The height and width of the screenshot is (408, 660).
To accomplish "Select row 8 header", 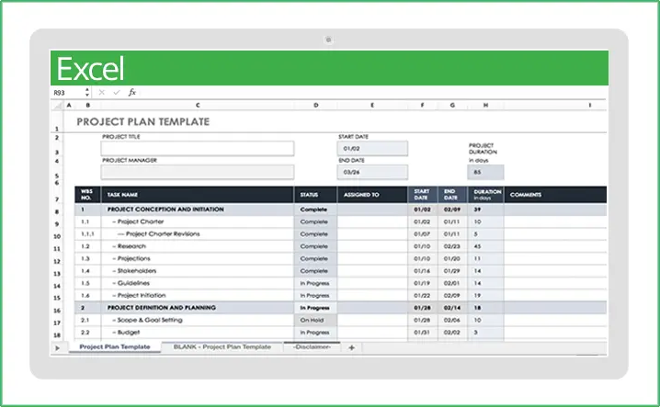I will [x=58, y=210].
